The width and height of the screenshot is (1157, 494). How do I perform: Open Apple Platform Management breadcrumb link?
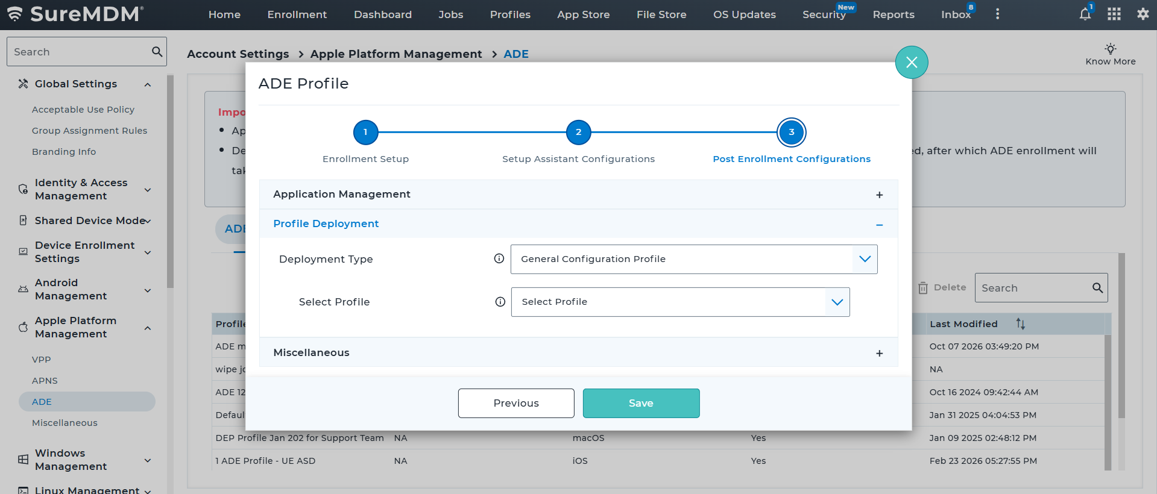point(396,54)
